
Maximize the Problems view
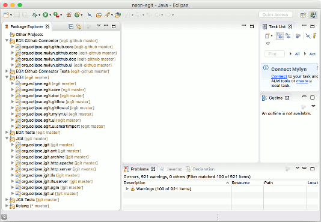coord(312,169)
